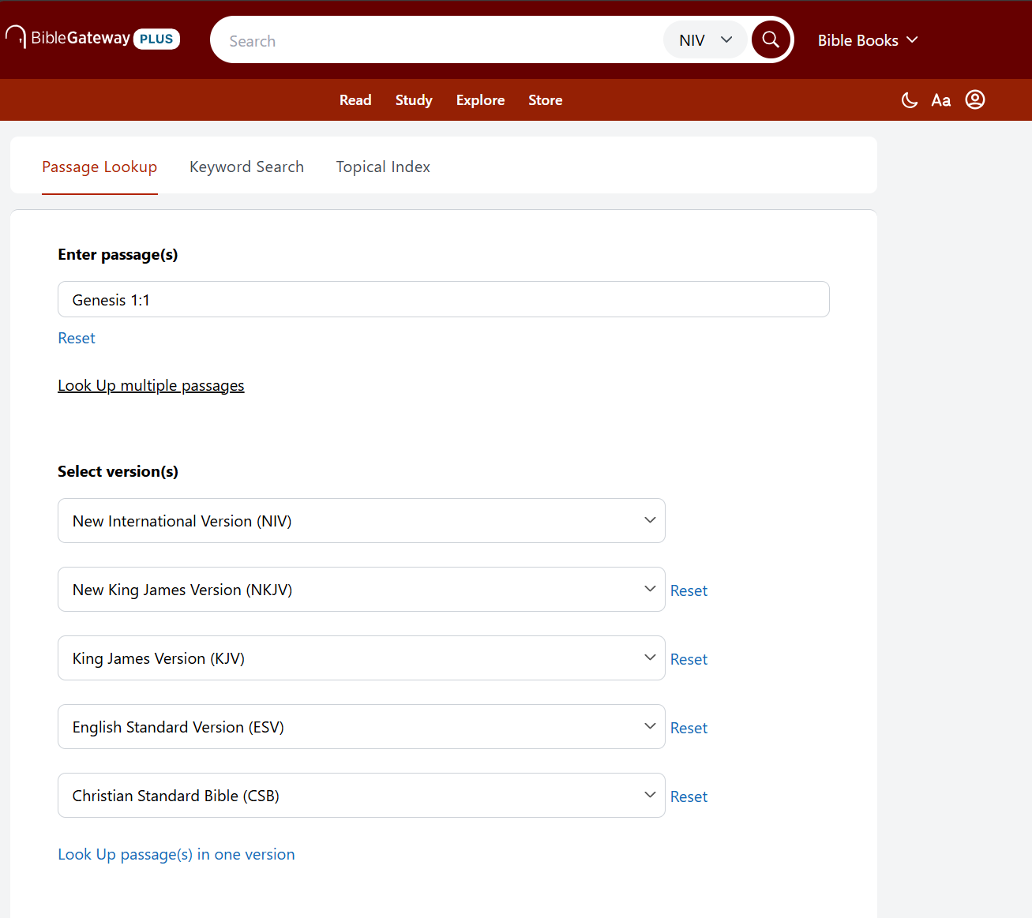Image resolution: width=1032 pixels, height=918 pixels.
Task: Open the Christian Standard Bible (CSB) dropdown
Action: coord(362,796)
